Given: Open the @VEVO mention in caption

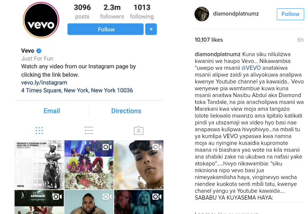Looking at the screenshot, I should click(251, 68).
